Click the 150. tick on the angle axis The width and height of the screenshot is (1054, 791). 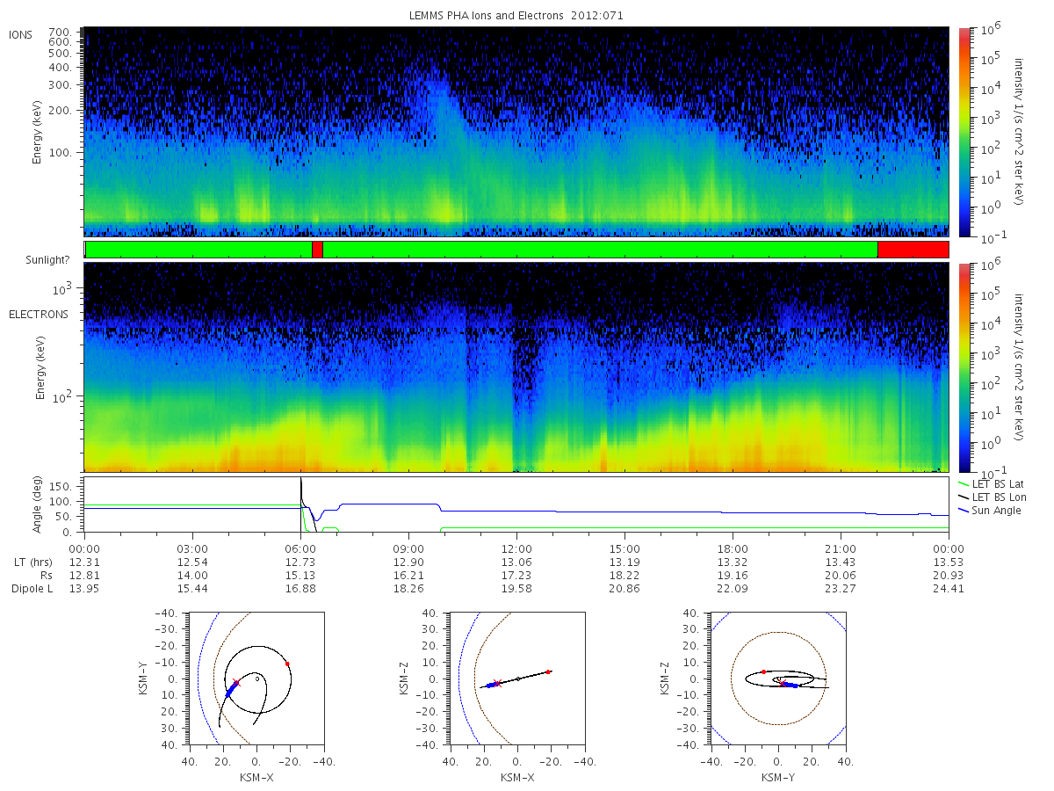click(x=61, y=485)
